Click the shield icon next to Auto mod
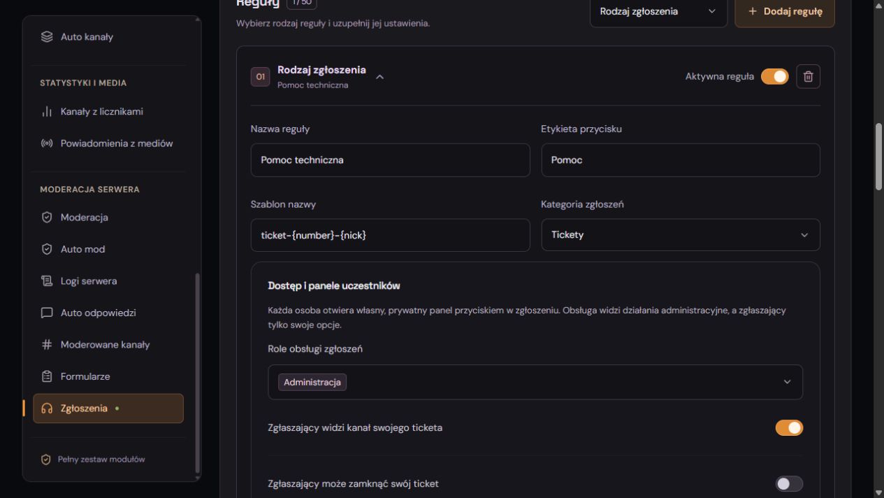The width and height of the screenshot is (884, 498). coord(48,250)
